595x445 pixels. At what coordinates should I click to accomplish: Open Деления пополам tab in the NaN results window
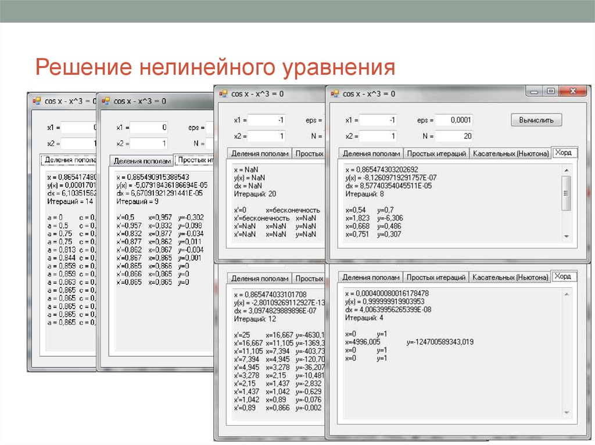(259, 154)
